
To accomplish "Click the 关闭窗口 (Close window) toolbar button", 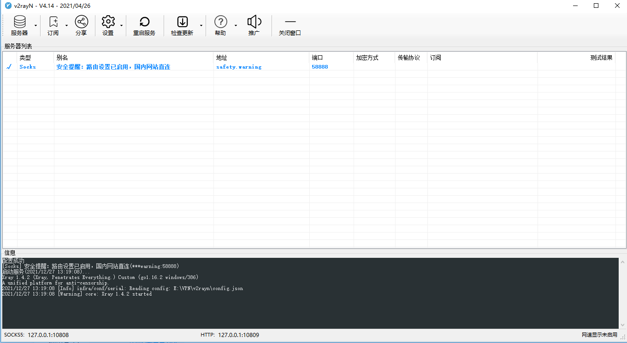I will [290, 25].
